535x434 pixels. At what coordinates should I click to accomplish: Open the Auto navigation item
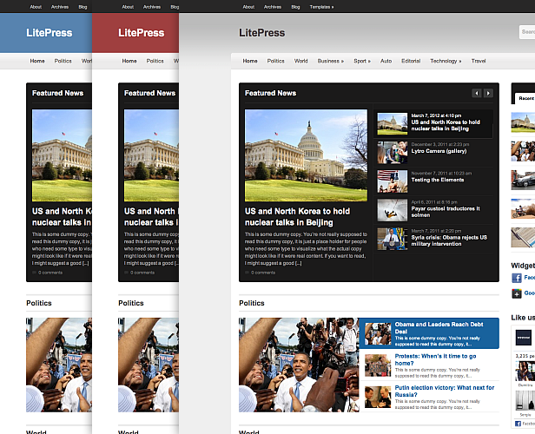[x=386, y=61]
